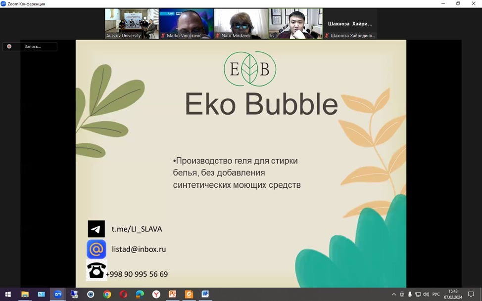Click the Zoom Конференция window title
482x301 pixels.
(x=26, y=4)
